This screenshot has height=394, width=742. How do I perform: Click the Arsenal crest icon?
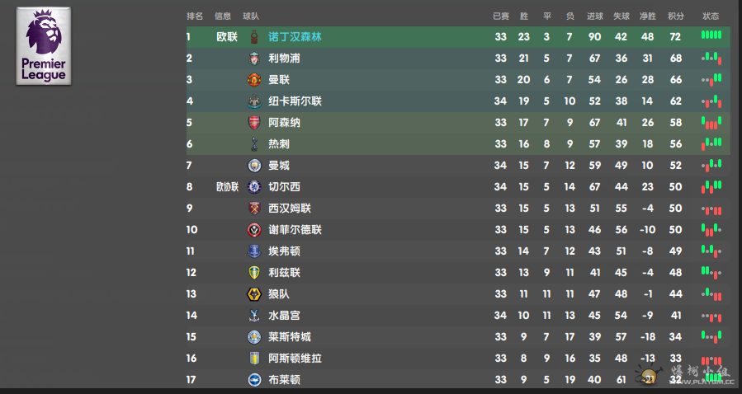[x=254, y=123]
